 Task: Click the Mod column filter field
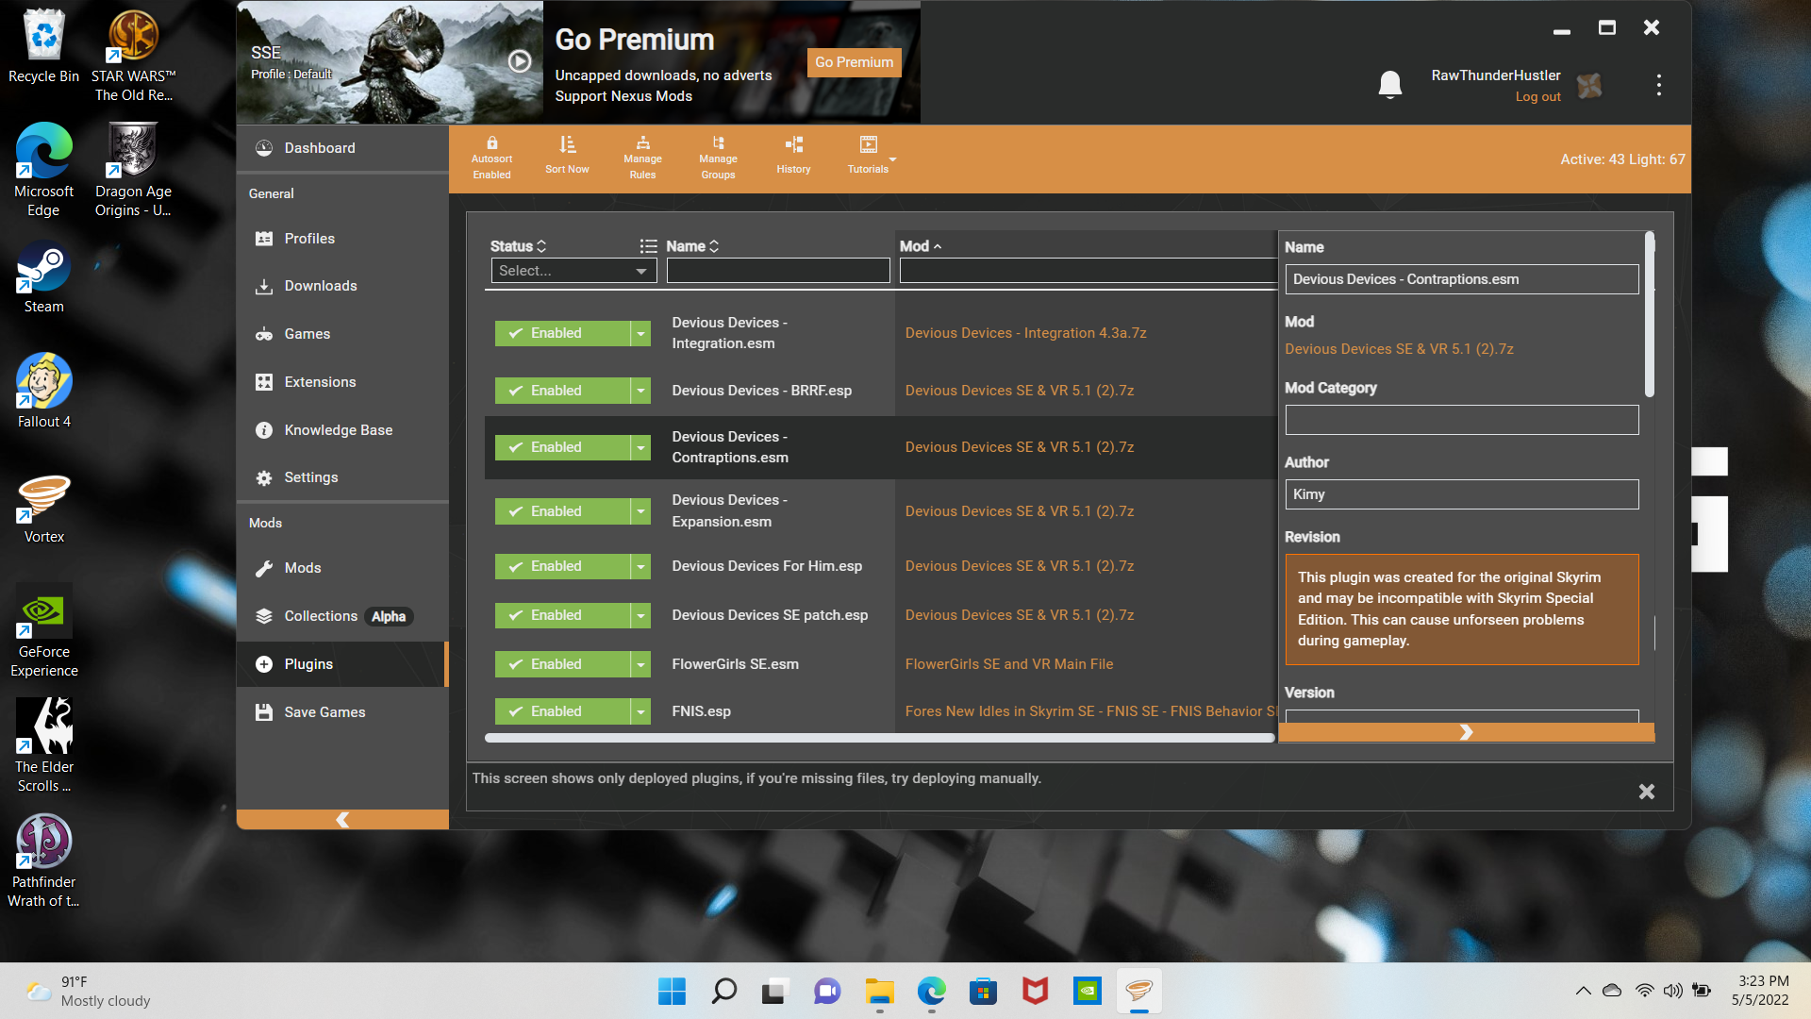pyautogui.click(x=1088, y=271)
